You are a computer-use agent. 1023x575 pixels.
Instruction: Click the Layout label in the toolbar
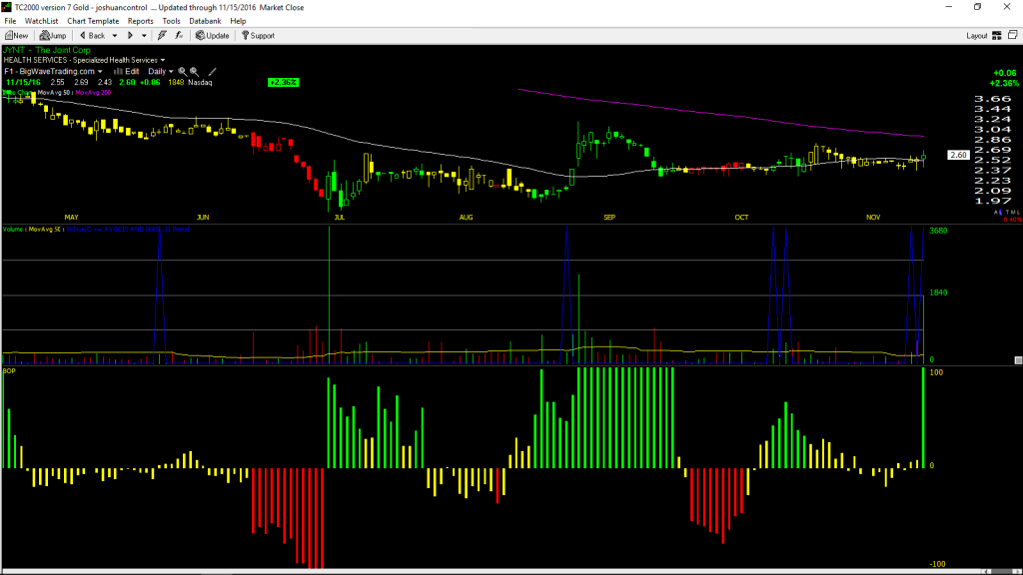(977, 36)
